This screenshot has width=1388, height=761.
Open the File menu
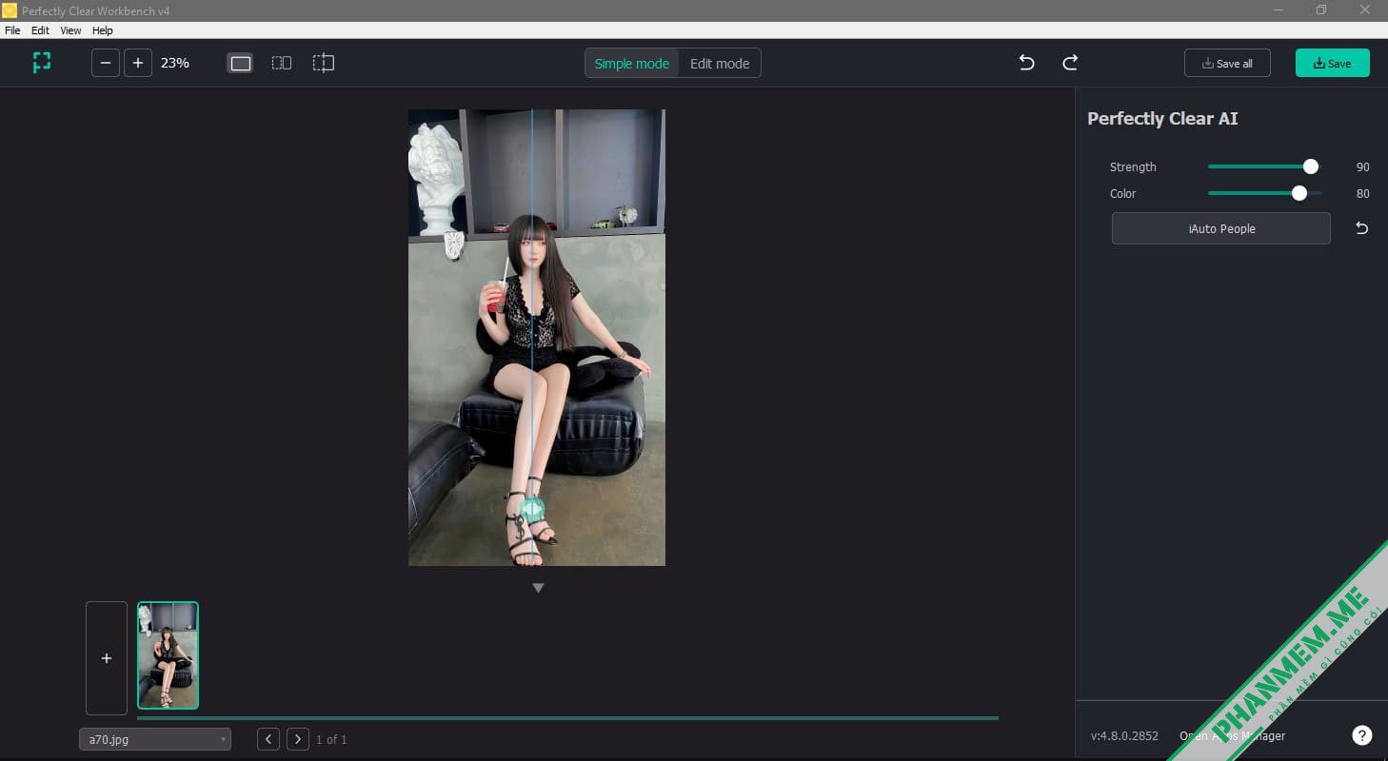[x=12, y=30]
